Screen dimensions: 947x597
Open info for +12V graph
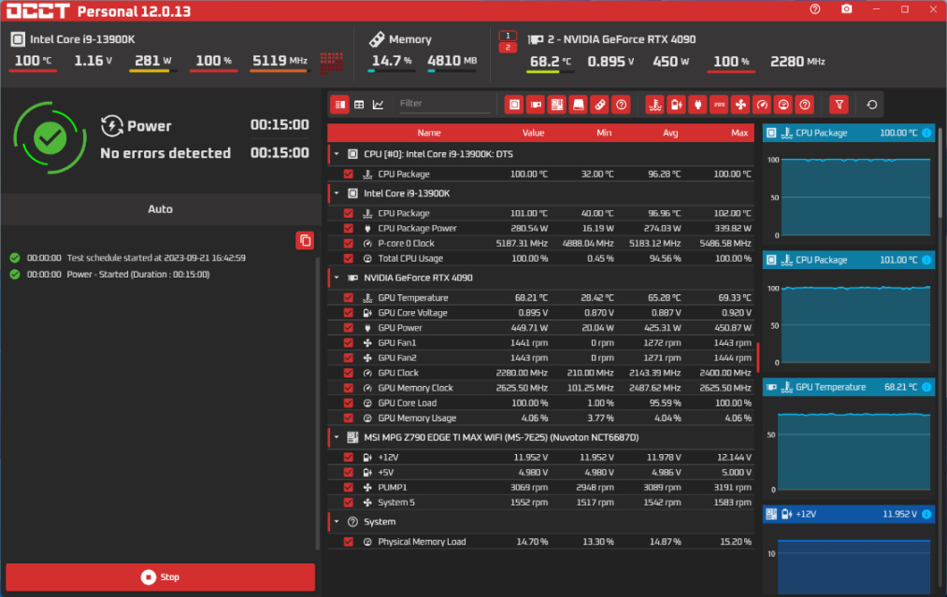click(926, 514)
